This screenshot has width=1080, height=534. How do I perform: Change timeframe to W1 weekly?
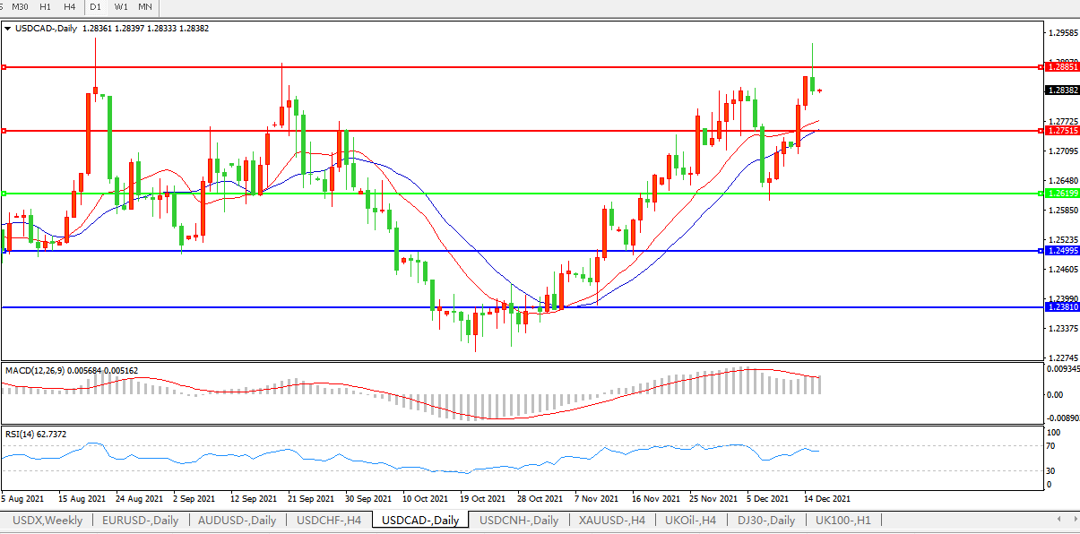tap(120, 6)
